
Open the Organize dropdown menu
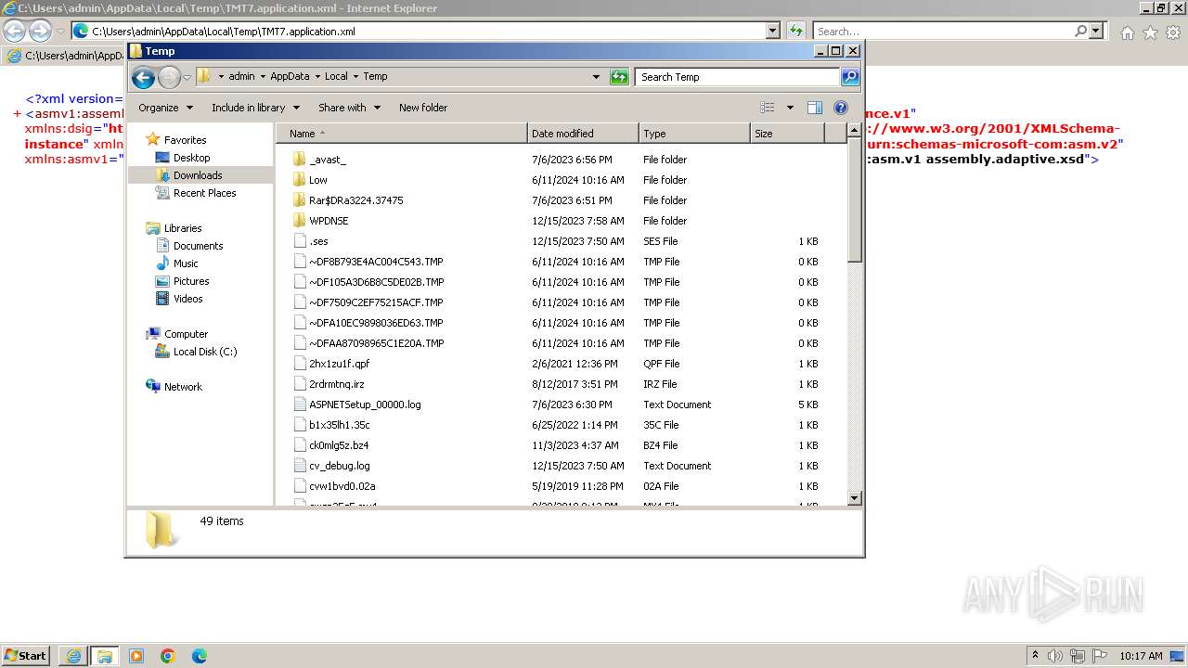[166, 108]
